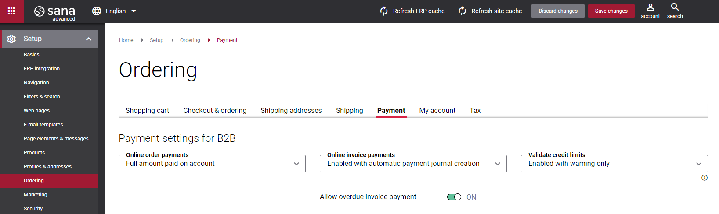
Task: Click the Refresh site cache icon
Action: tap(462, 11)
